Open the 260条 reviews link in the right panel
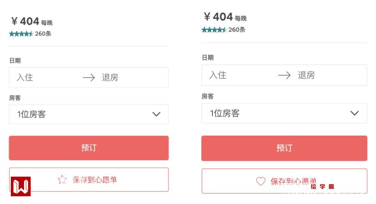 pos(237,30)
